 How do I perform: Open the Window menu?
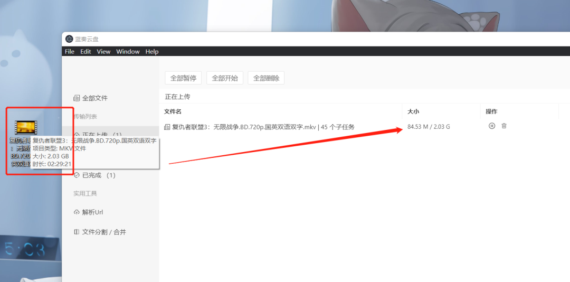[128, 52]
